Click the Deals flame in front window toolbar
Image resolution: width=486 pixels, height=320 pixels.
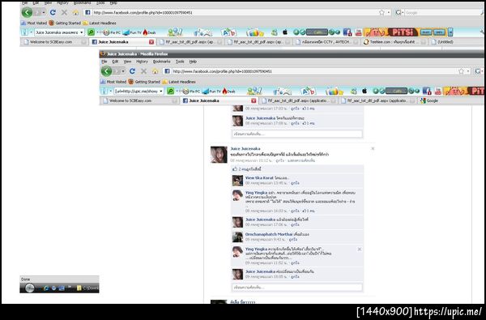point(228,92)
